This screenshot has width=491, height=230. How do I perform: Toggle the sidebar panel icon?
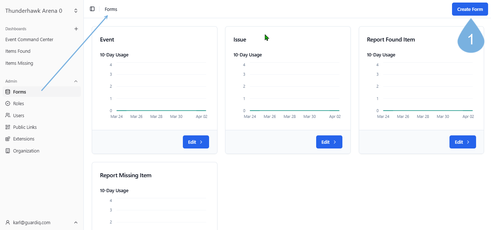[92, 9]
